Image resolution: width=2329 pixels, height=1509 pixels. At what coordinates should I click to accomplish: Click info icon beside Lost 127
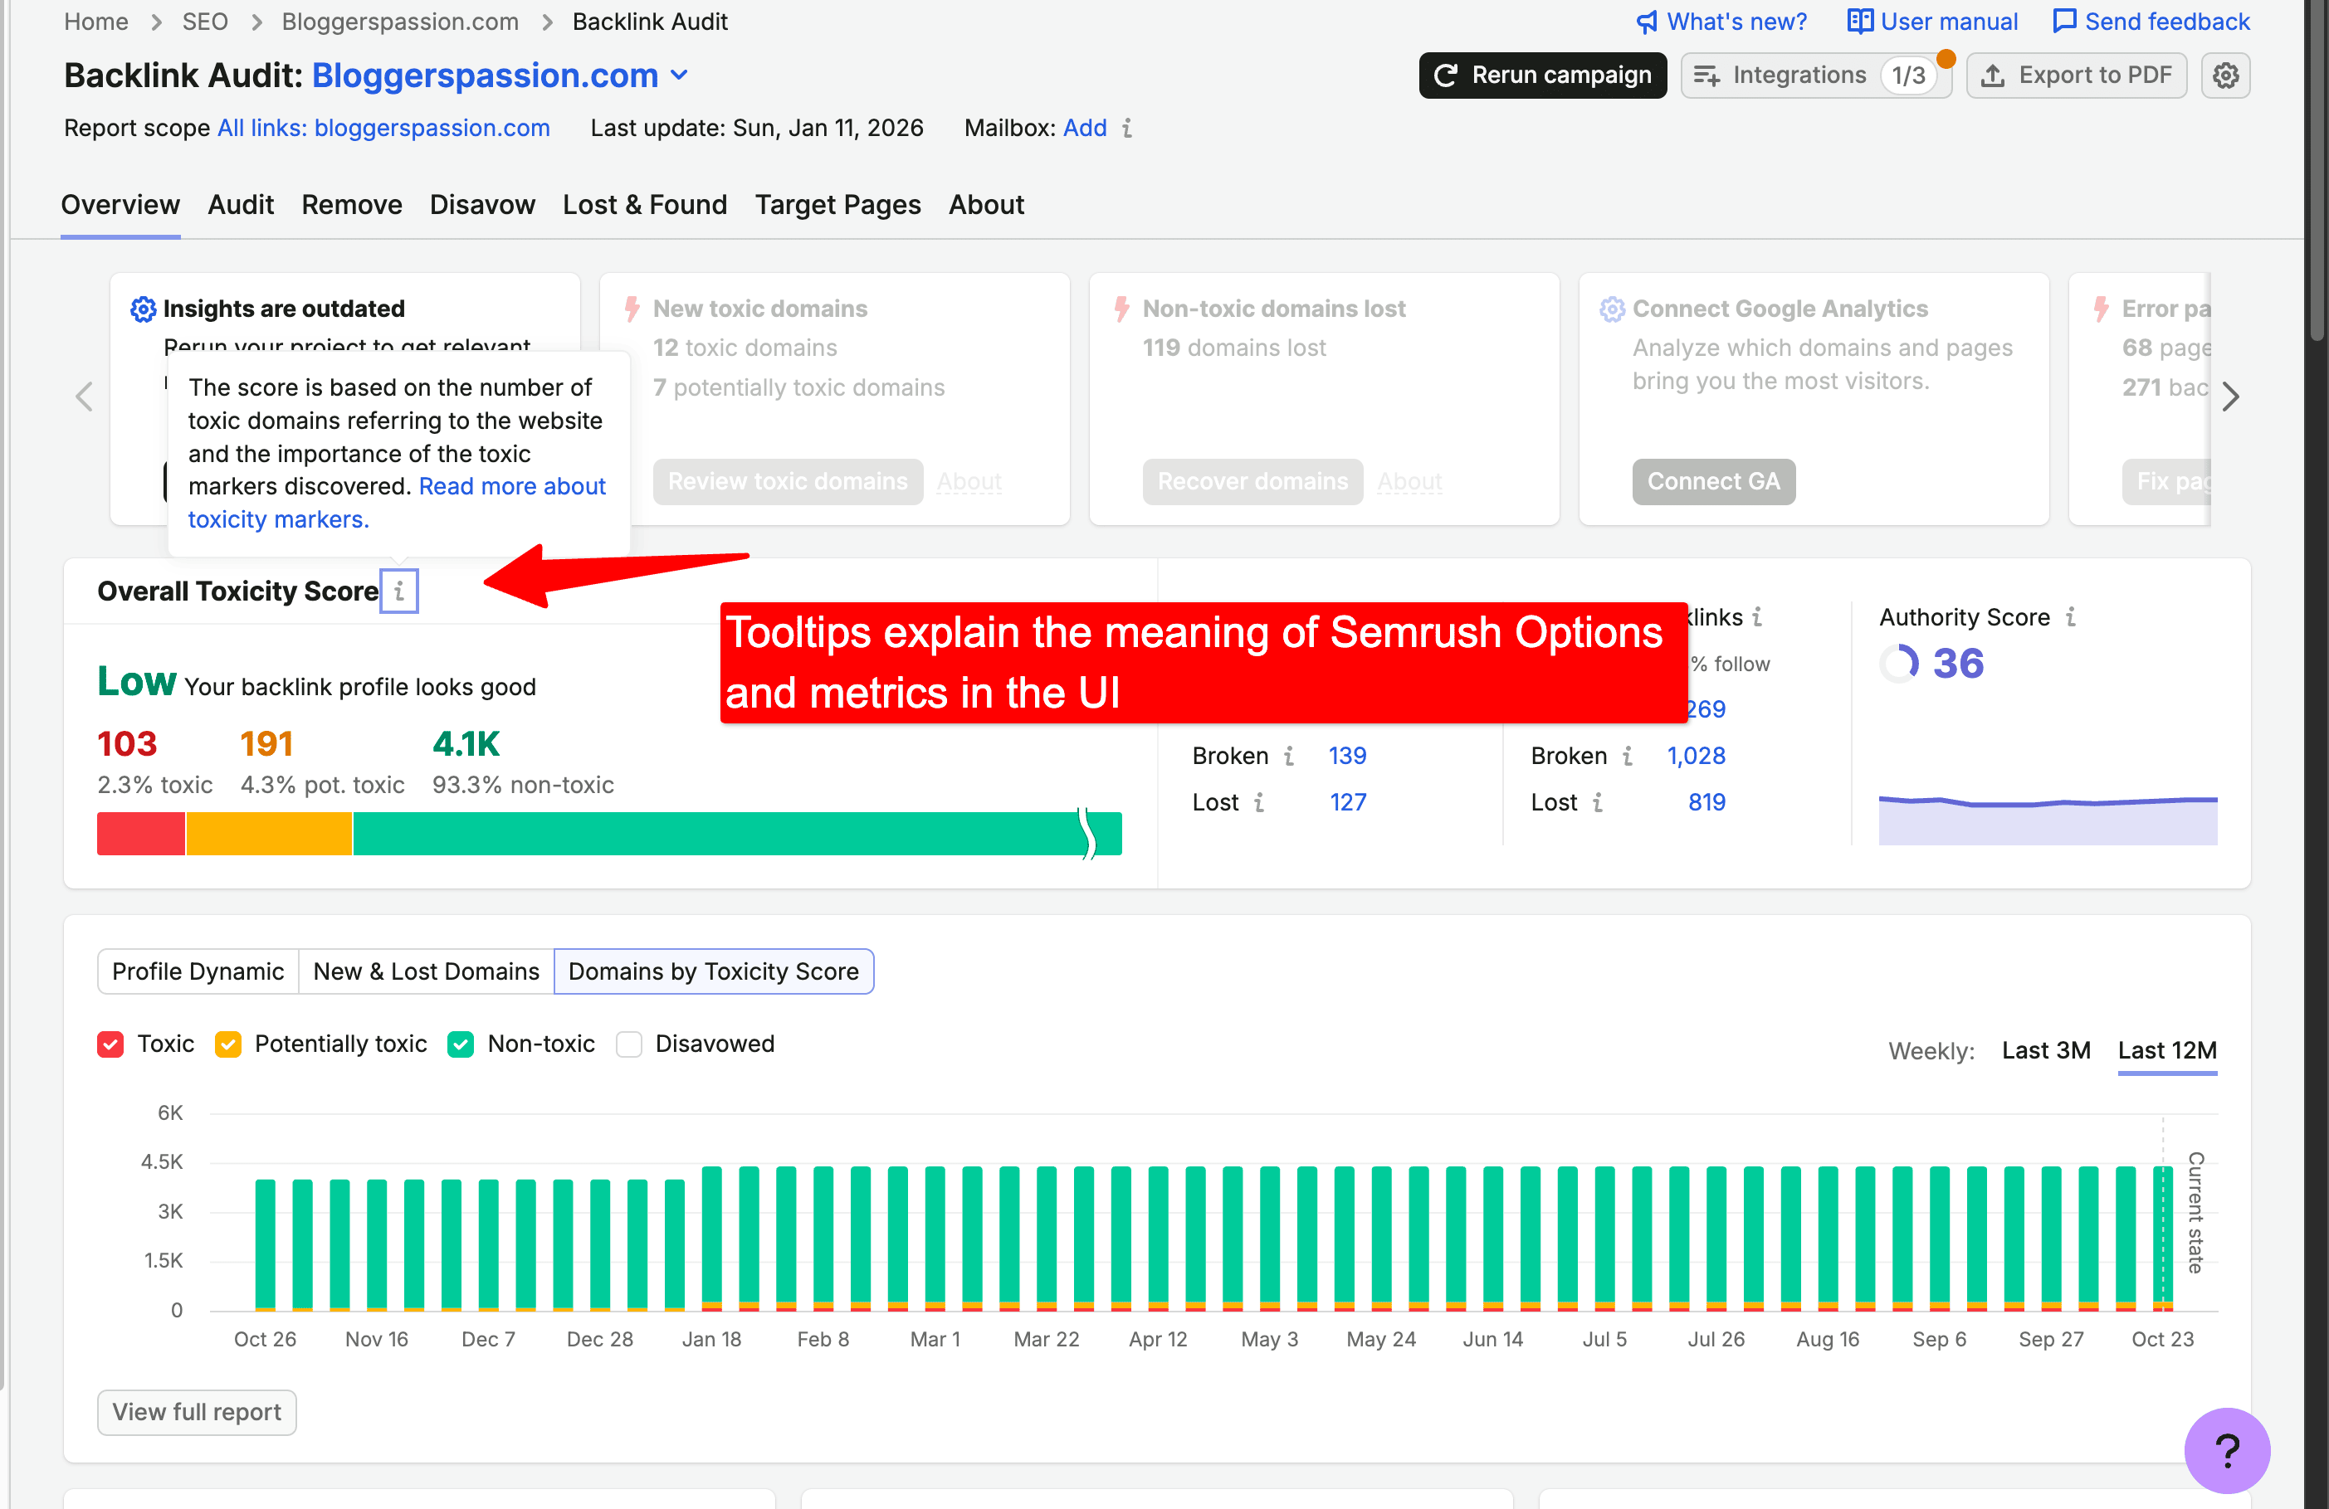pyautogui.click(x=1259, y=803)
